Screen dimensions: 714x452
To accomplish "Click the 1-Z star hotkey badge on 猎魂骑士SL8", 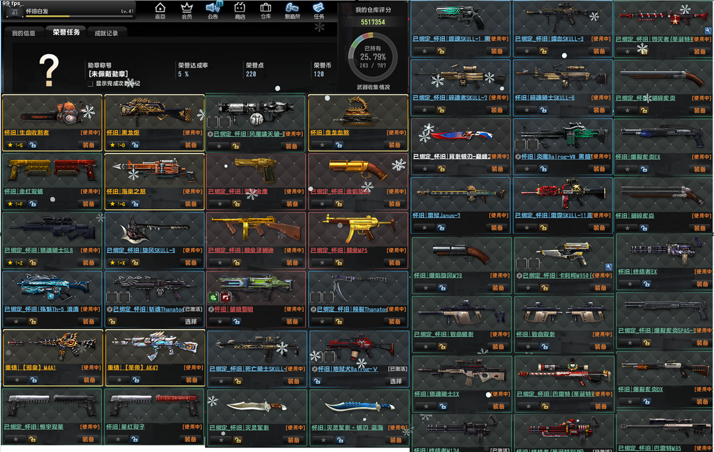I will tap(15, 263).
